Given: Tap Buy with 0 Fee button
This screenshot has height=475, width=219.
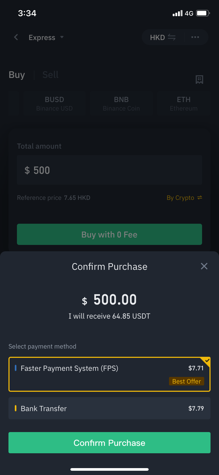Looking at the screenshot, I should (x=109, y=234).
